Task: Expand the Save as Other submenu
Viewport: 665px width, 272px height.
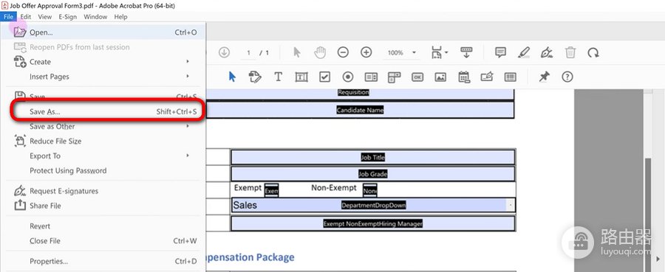Action: 103,126
